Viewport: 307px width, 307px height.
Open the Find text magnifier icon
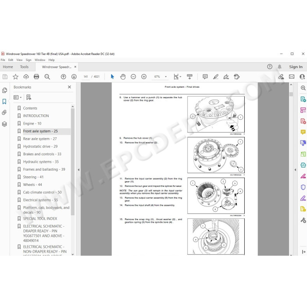coord(47,77)
